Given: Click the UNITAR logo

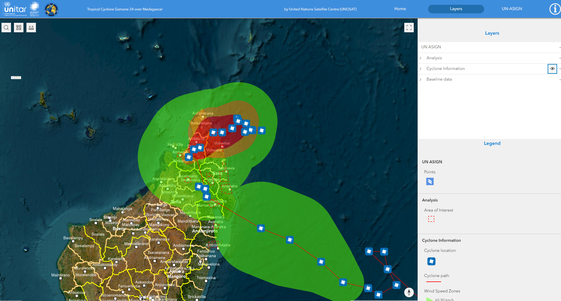Looking at the screenshot, I should pyautogui.click(x=15, y=9).
